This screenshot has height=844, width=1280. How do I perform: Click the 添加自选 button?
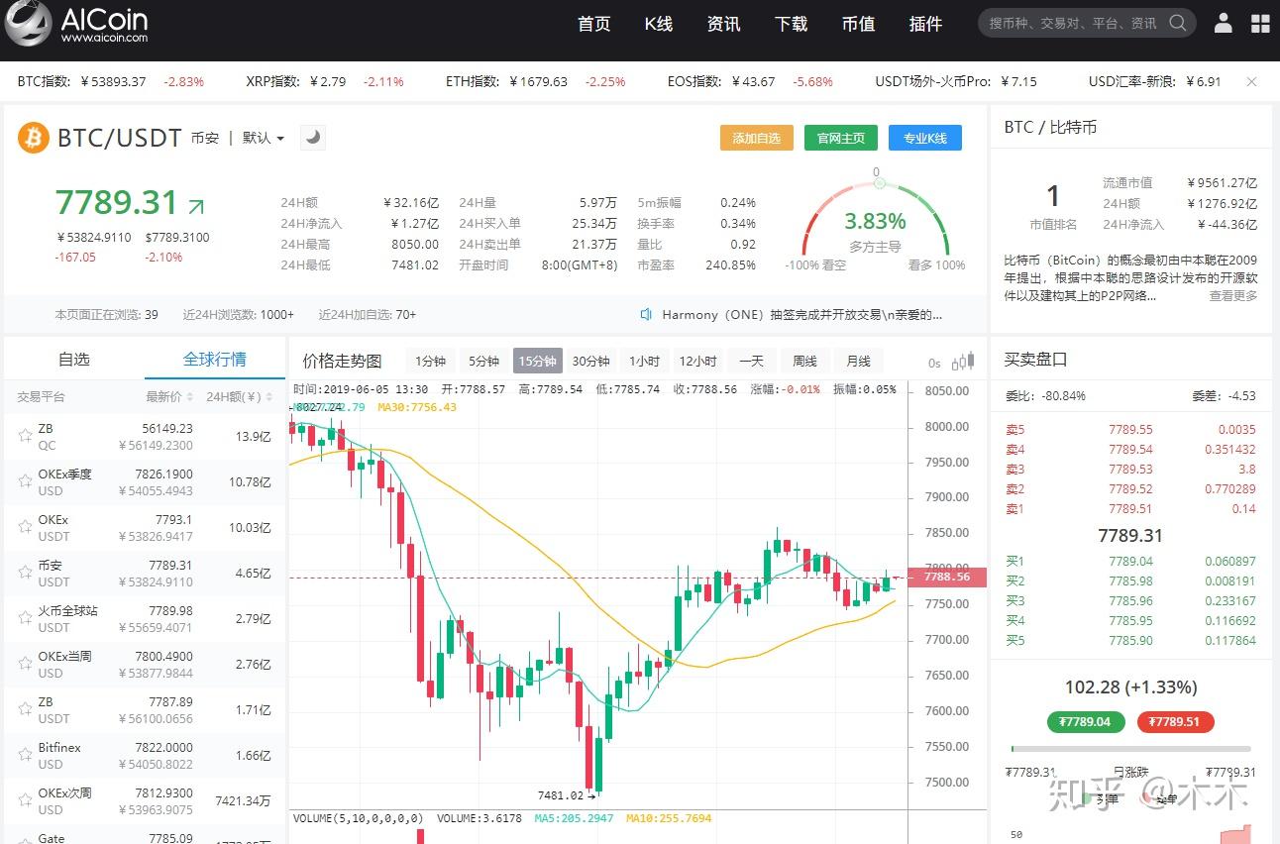tap(756, 138)
